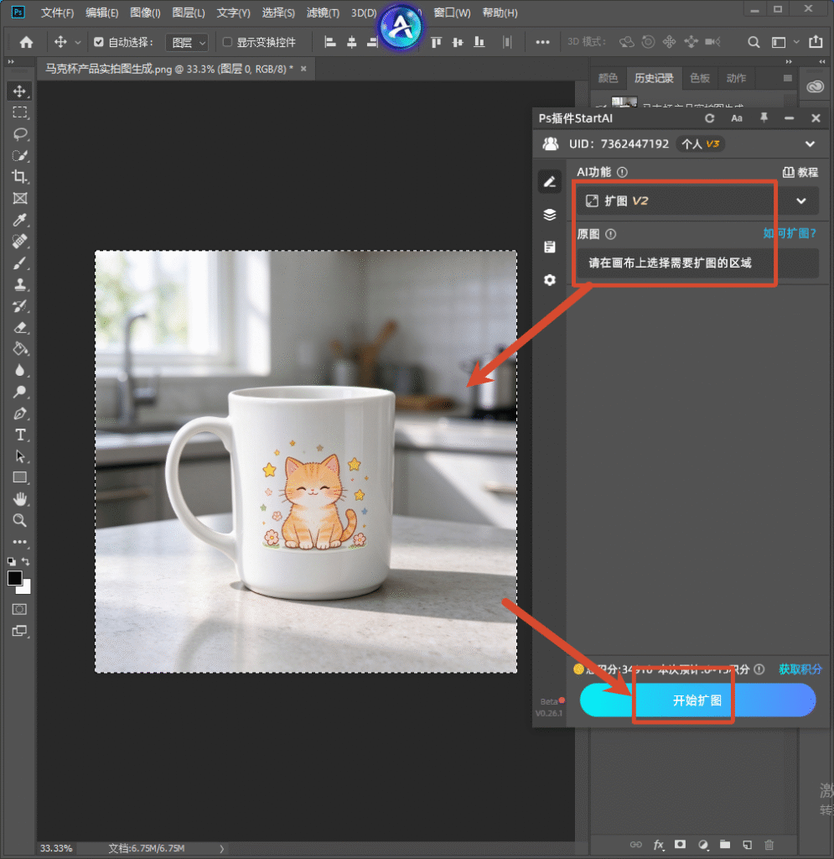Image resolution: width=834 pixels, height=859 pixels.
Task: Click the StartAI layers sidebar icon
Action: pyautogui.click(x=549, y=214)
